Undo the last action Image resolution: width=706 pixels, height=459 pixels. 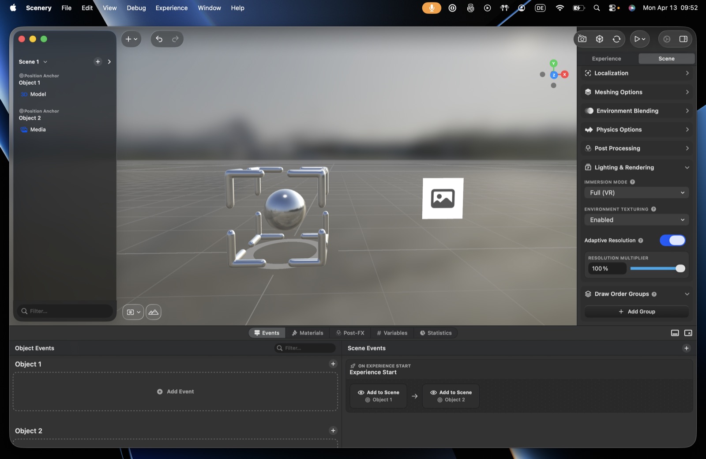pos(159,39)
